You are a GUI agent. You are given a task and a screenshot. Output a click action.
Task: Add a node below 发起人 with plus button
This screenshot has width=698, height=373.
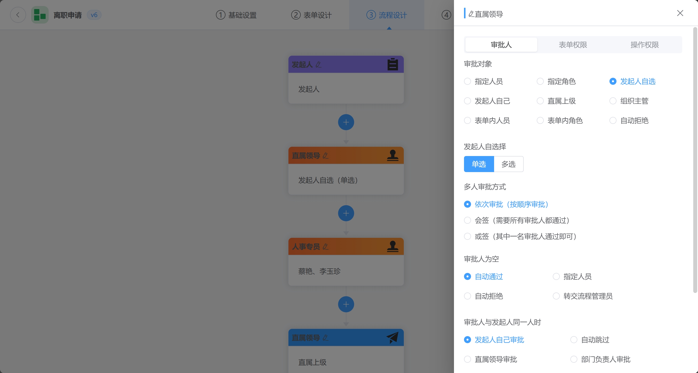346,122
